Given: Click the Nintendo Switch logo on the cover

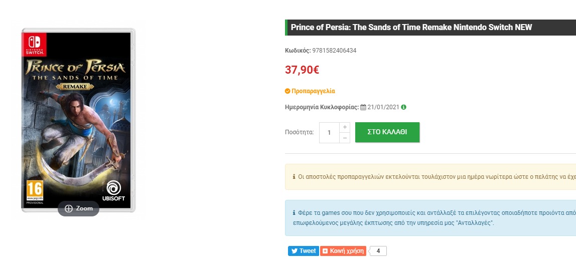Looking at the screenshot, I should point(35,44).
